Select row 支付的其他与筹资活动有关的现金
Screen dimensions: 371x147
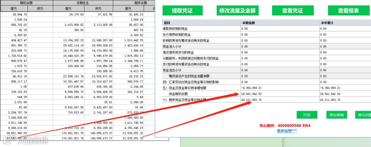(186, 64)
